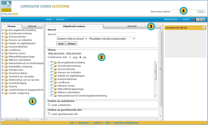Open the 'Zoeken in titel en inhoud' dropdown

pos(72,39)
